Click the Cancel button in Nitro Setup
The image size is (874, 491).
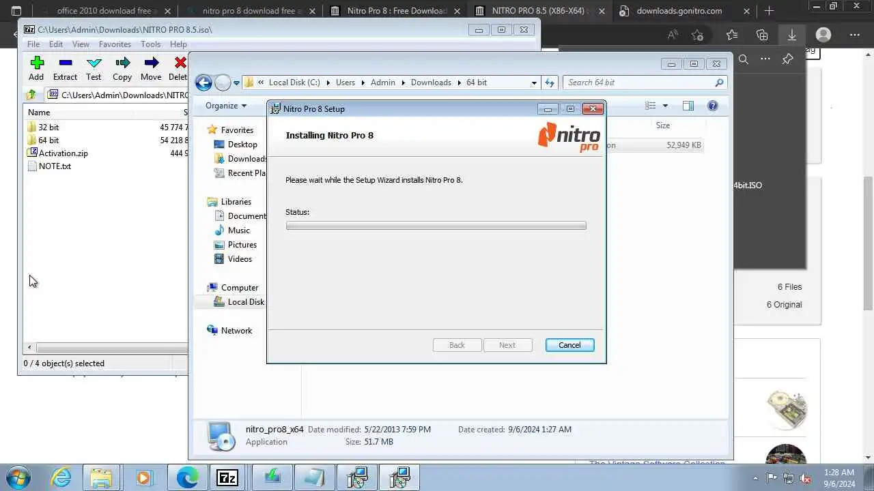pyautogui.click(x=569, y=345)
